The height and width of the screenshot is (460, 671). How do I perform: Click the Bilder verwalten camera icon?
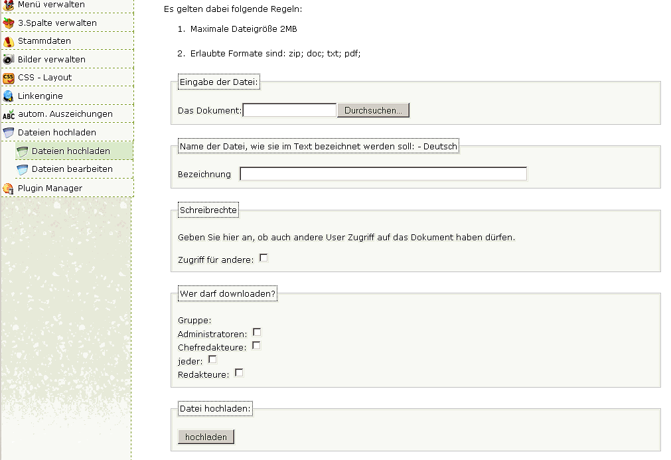click(8, 59)
